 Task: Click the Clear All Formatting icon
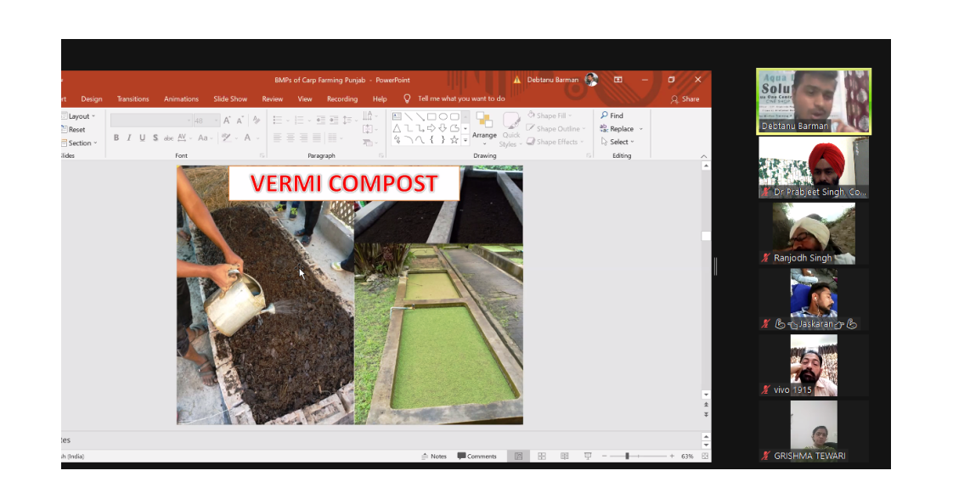pos(257,120)
